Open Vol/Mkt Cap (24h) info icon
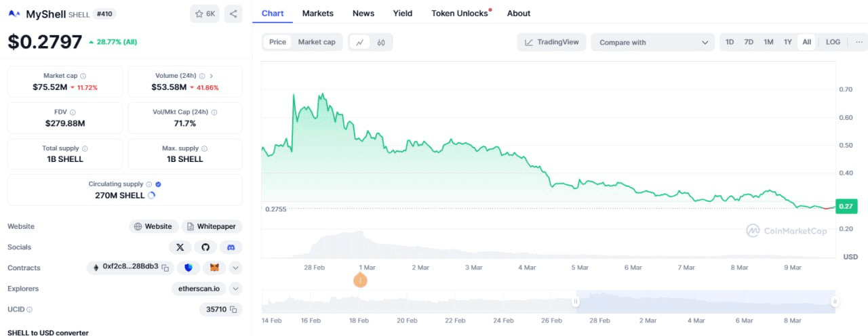The image size is (868, 336). click(x=213, y=112)
